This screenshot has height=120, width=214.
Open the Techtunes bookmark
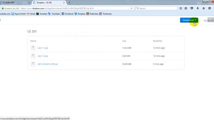tap(105, 14)
